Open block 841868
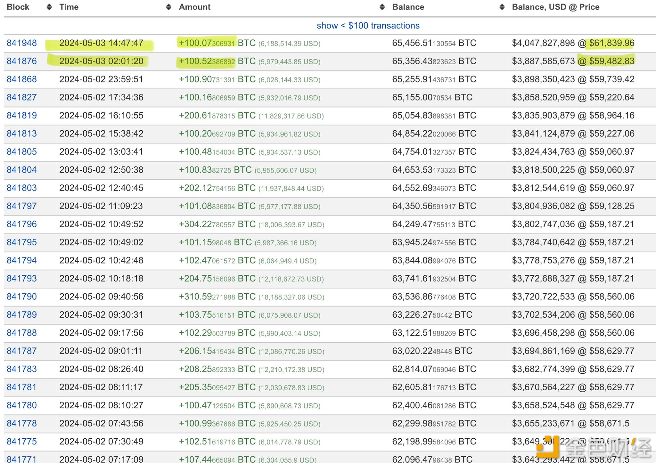This screenshot has width=656, height=463. pyautogui.click(x=22, y=79)
